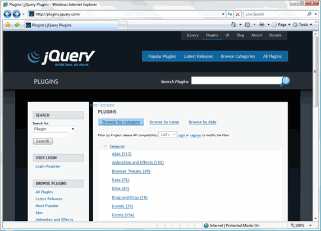Click the register link near filter

point(195,135)
